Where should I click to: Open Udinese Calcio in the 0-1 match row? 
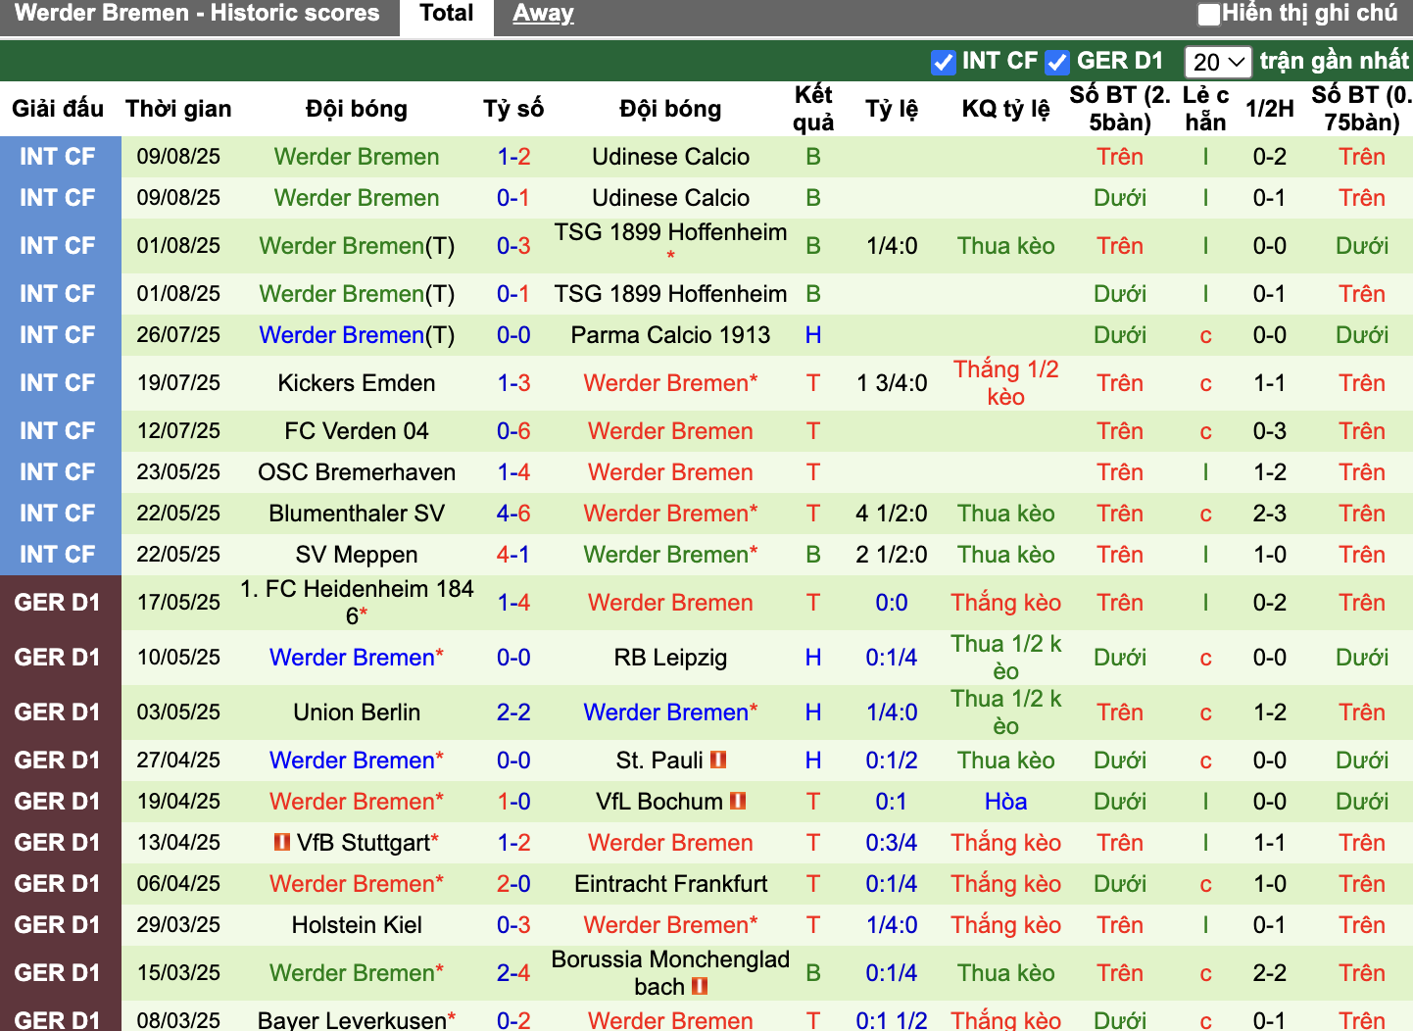670,198
